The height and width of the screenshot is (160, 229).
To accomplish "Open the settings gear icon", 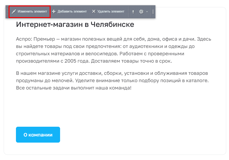I will [x=141, y=12].
